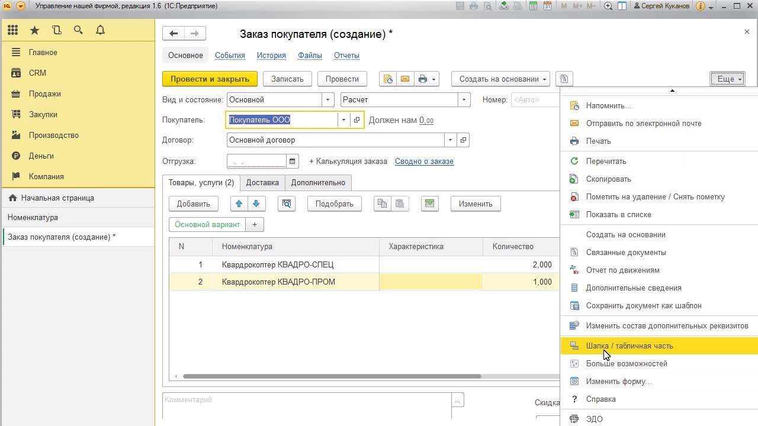Screen dimensions: 758x426
Task: Select Отчет по движениям menu item
Action: pyautogui.click(x=659, y=270)
